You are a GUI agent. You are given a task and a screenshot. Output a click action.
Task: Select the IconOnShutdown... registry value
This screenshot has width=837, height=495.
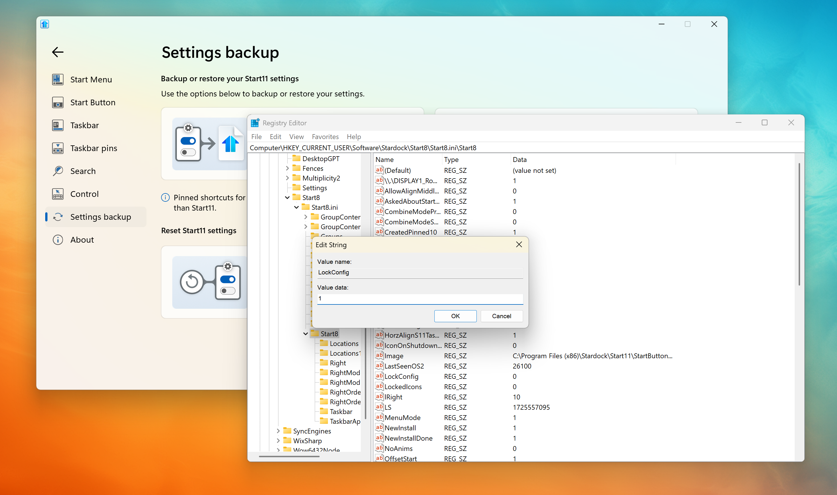tap(413, 346)
